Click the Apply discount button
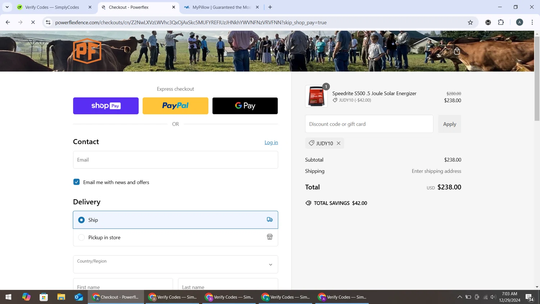 point(449,124)
